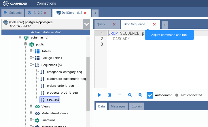Select the DellStore - ds2 connection tab

click(72, 13)
